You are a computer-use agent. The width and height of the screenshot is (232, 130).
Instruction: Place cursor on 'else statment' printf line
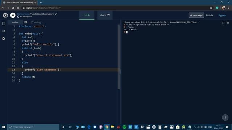coord(43,70)
